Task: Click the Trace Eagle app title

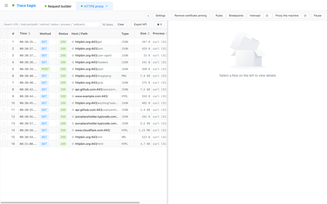Action: (x=26, y=6)
